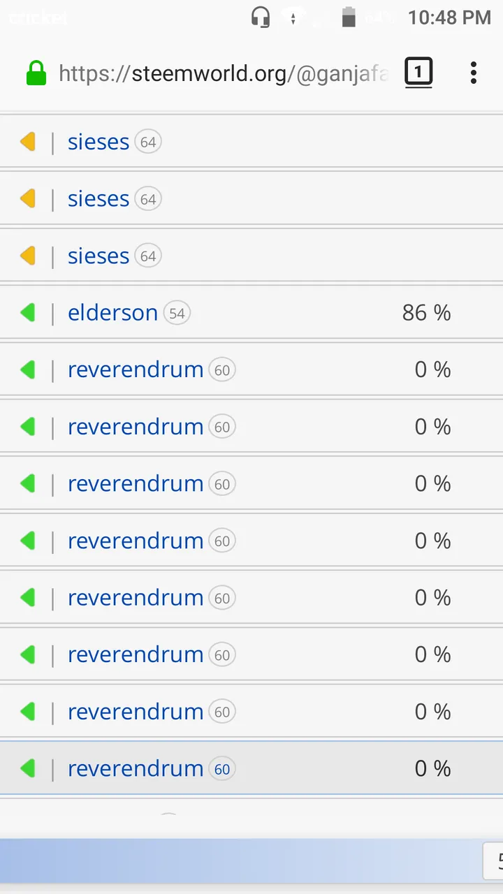Tap the steemworld.org address bar
503x894 pixels.
(x=224, y=73)
